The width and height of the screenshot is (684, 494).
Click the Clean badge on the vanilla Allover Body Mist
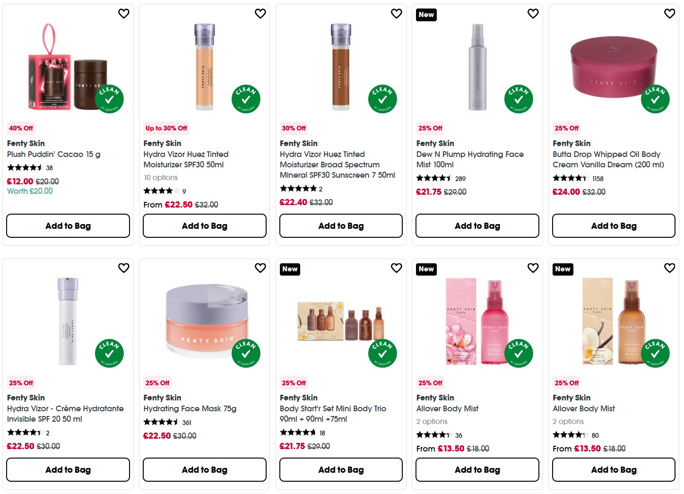(655, 353)
